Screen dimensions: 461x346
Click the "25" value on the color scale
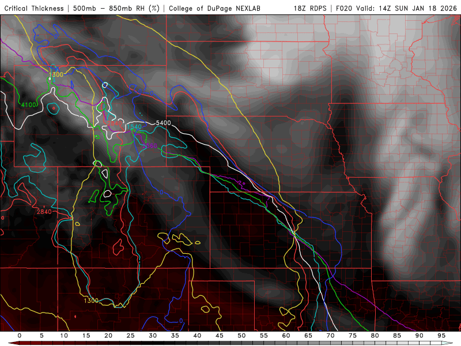pos(131,336)
